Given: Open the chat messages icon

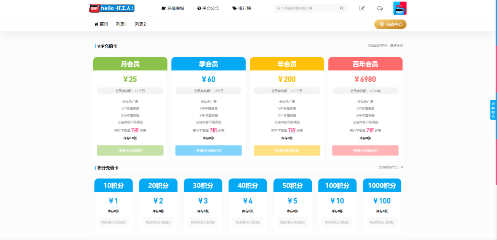Looking at the screenshot, I should point(380,8).
